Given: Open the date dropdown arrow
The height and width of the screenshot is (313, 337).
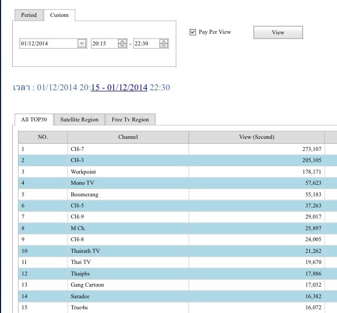Looking at the screenshot, I should click(82, 44).
